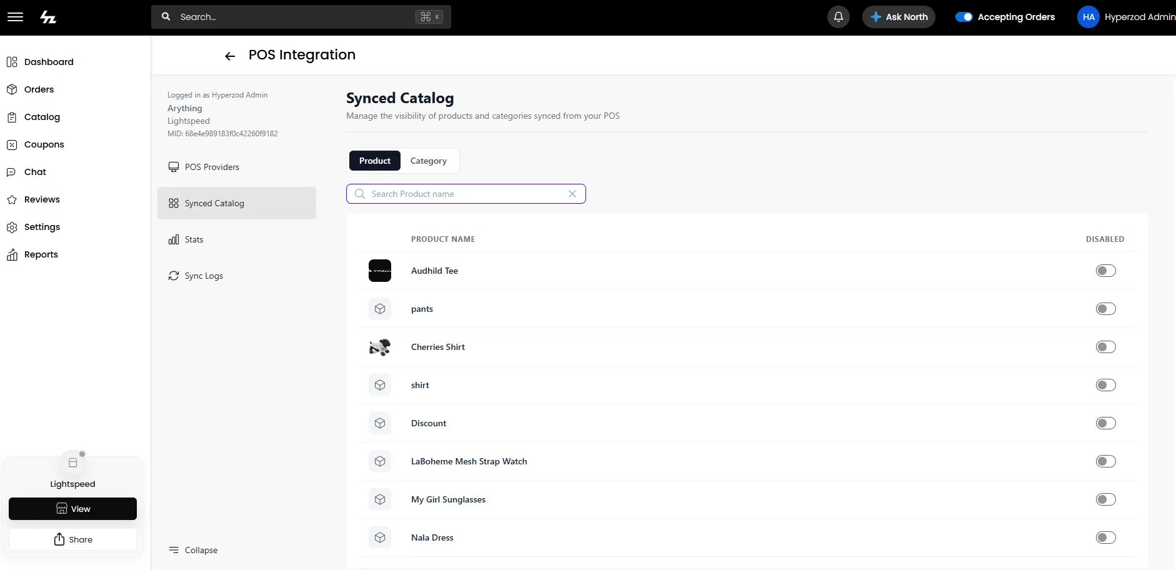Click the placeholder box icon for pants
The height and width of the screenshot is (570, 1176).
(x=380, y=309)
